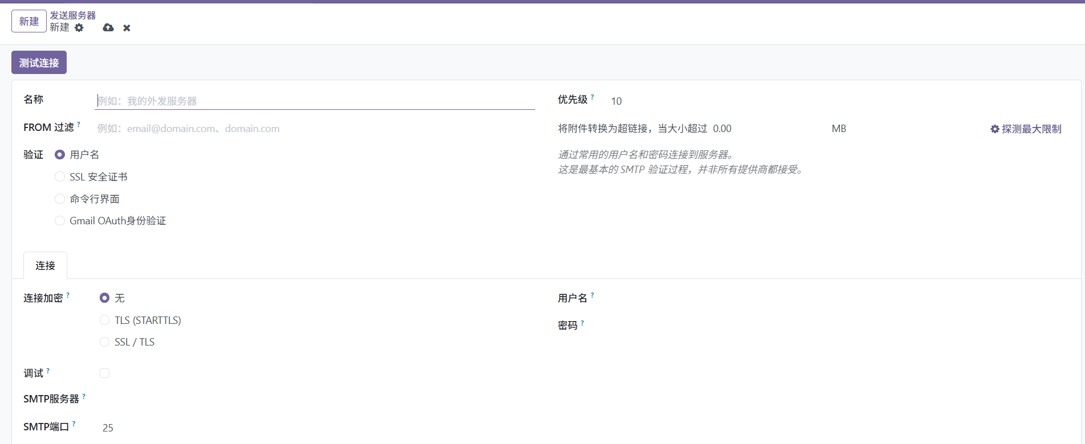This screenshot has height=444, width=1085.
Task: Discard changes with the X icon
Action: [127, 28]
